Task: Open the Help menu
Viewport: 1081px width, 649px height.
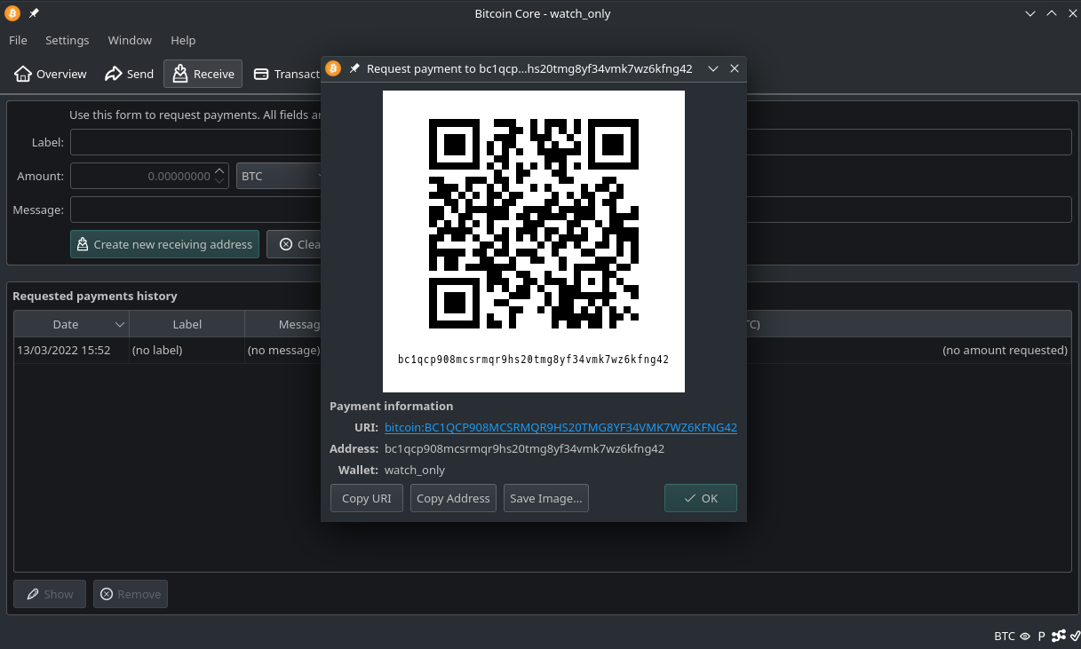Action: point(183,40)
